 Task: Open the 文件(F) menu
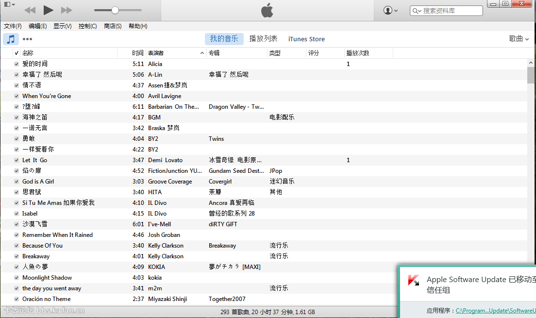pyautogui.click(x=13, y=26)
